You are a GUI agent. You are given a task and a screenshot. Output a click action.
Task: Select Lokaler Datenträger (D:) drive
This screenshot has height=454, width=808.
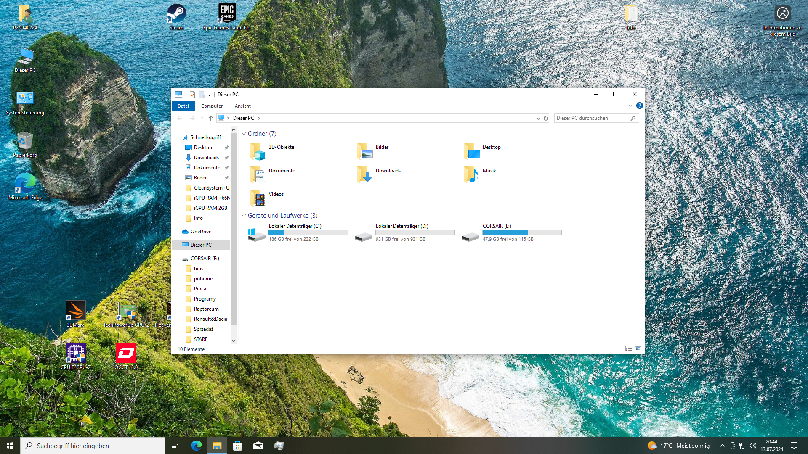click(405, 232)
